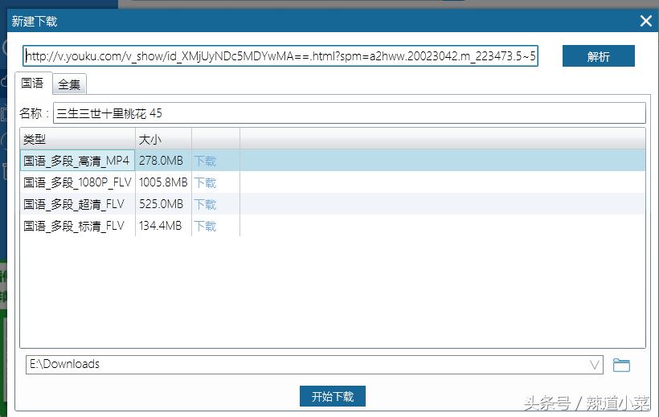Click the 大小 column header

163,139
